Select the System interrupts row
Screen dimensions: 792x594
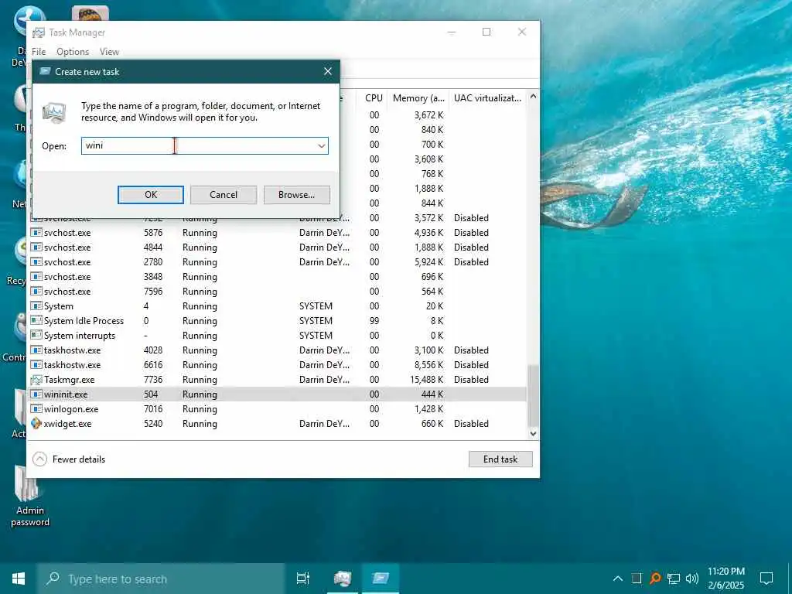pos(278,336)
